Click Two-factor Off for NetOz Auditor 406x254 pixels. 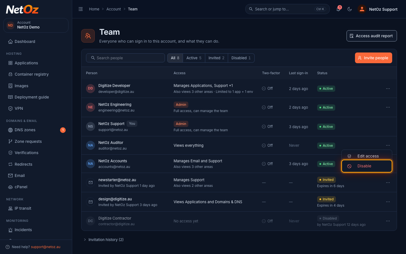click(x=267, y=145)
